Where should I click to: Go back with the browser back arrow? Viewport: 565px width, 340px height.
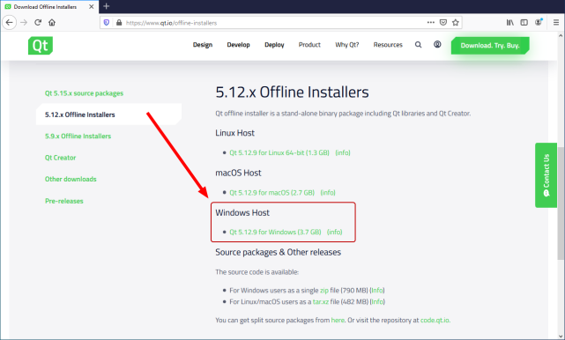click(x=10, y=22)
